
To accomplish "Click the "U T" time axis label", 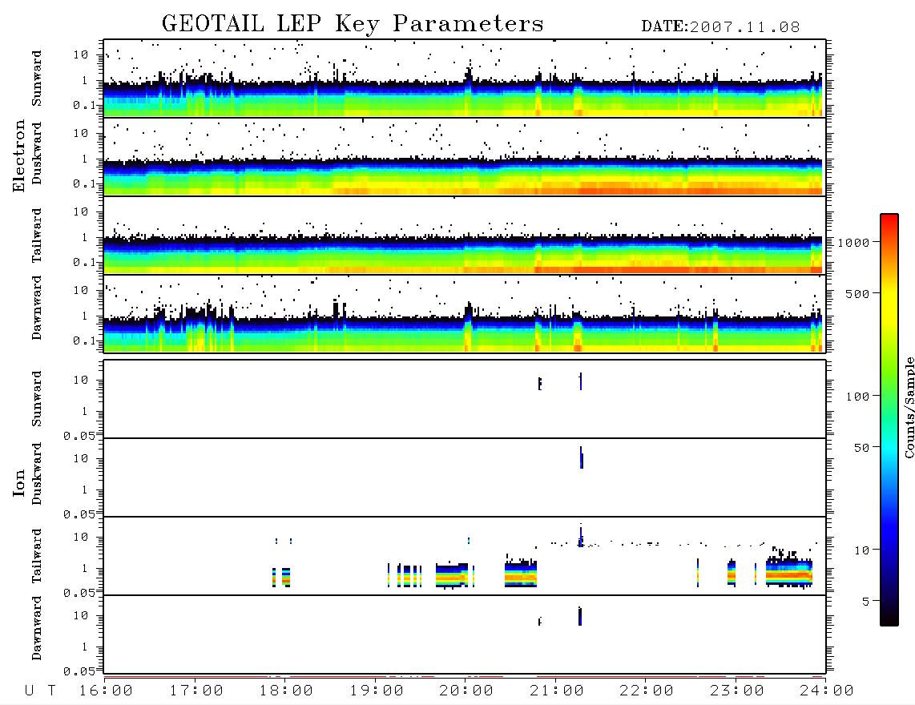I will point(40,691).
